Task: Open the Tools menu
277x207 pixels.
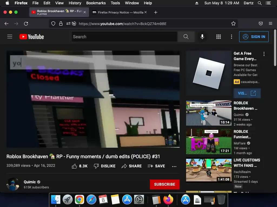Action: [115, 3]
